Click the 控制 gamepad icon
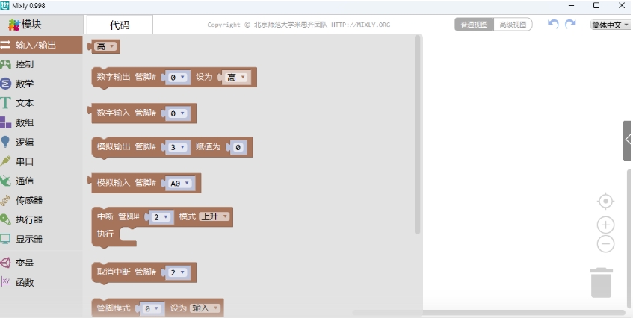 6,64
